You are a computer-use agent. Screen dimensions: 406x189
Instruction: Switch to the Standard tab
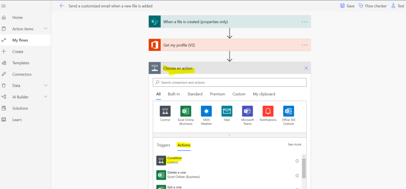(195, 94)
